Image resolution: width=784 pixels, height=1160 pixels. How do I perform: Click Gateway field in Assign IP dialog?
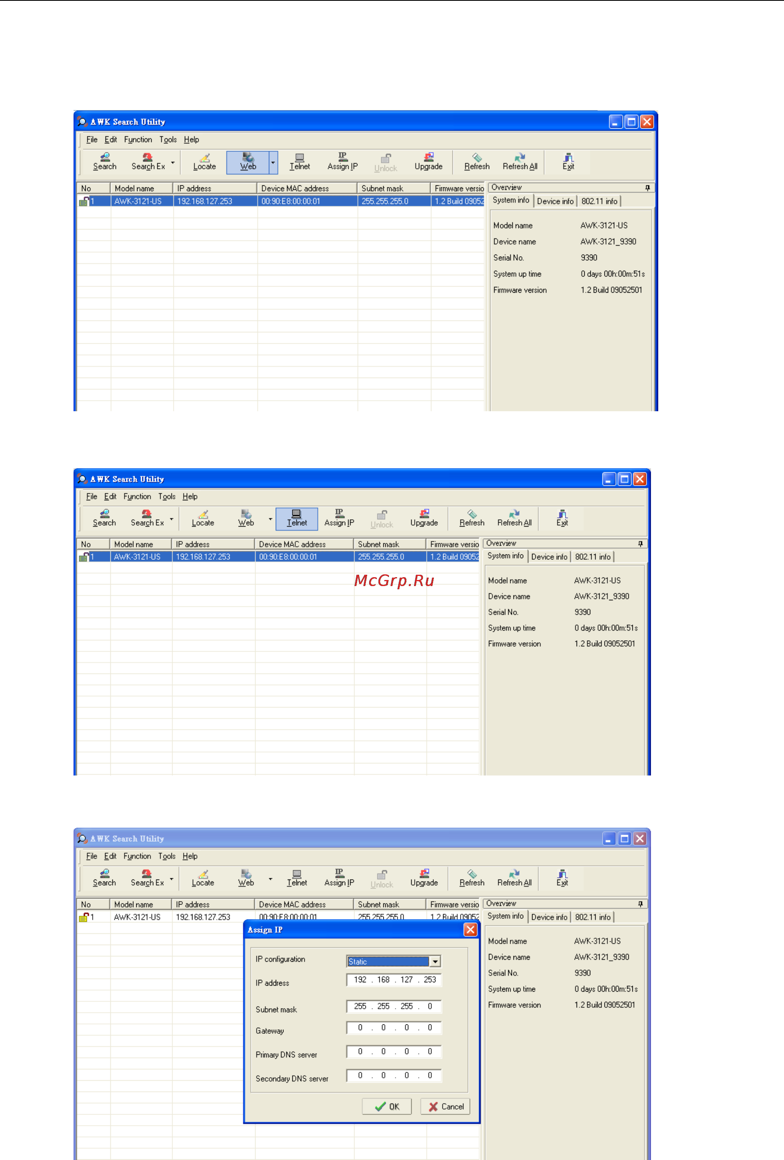click(394, 1028)
